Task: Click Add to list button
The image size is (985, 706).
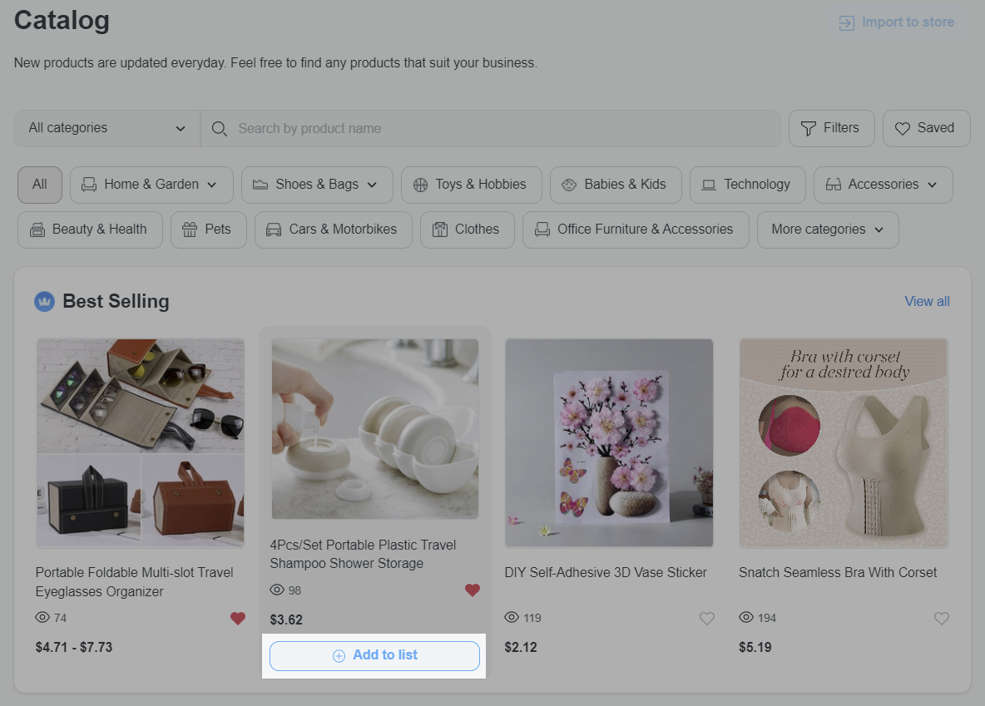Action: point(374,655)
